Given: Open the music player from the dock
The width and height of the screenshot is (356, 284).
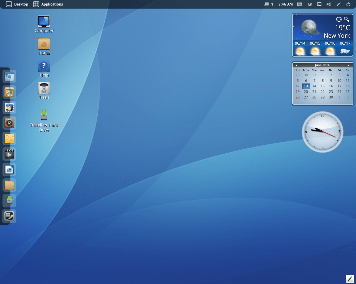Looking at the screenshot, I should 9,123.
